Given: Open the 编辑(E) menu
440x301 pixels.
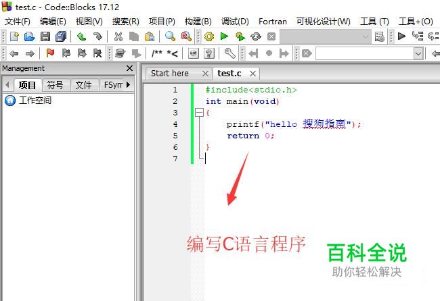Looking at the screenshot, I should [x=53, y=22].
